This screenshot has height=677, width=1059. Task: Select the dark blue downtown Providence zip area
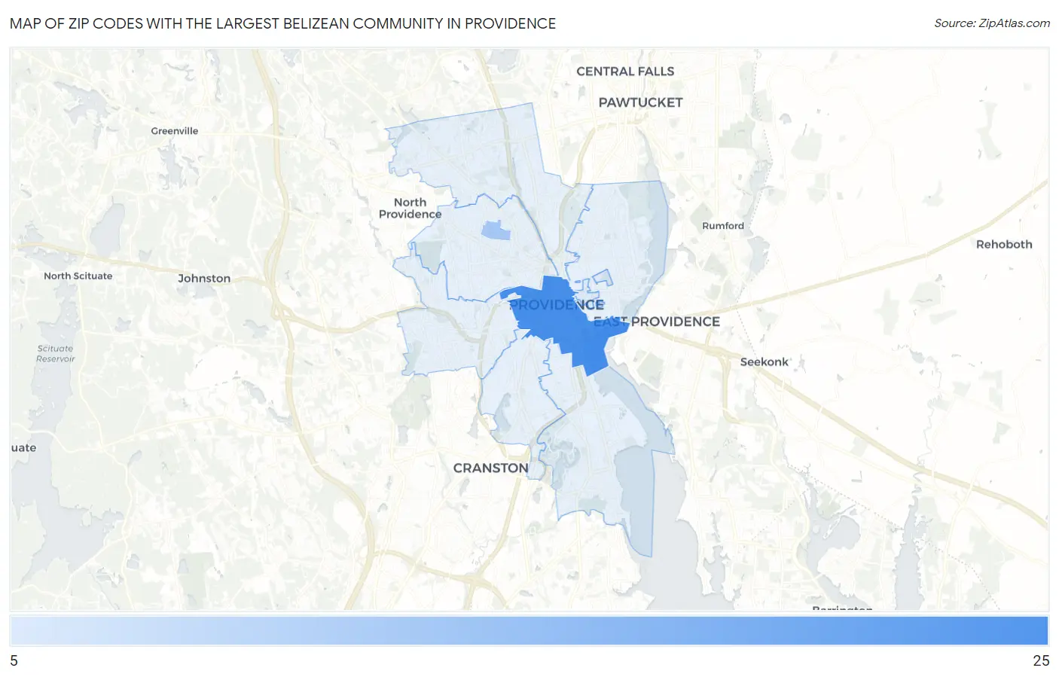point(566,324)
